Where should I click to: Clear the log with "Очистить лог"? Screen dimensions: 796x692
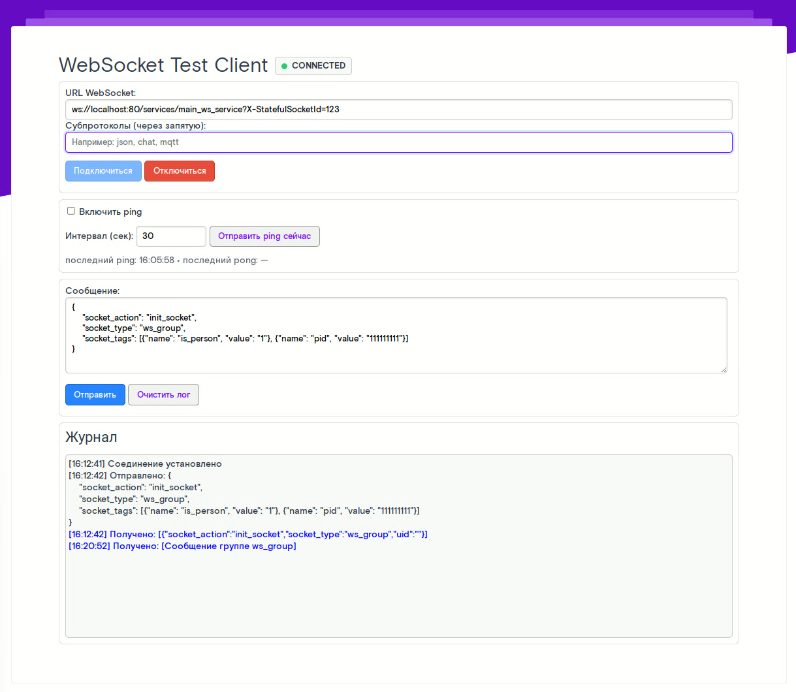click(163, 395)
